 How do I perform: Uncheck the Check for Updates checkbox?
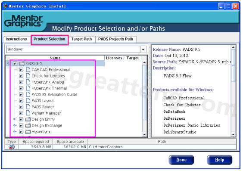[x=21, y=76]
